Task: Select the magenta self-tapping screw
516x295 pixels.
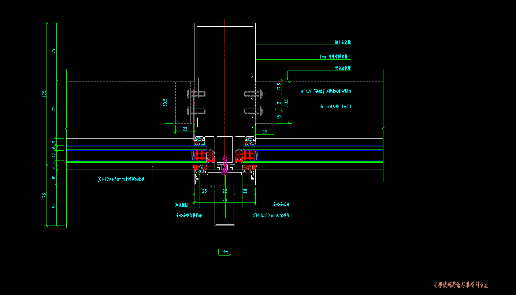Action: (225, 164)
